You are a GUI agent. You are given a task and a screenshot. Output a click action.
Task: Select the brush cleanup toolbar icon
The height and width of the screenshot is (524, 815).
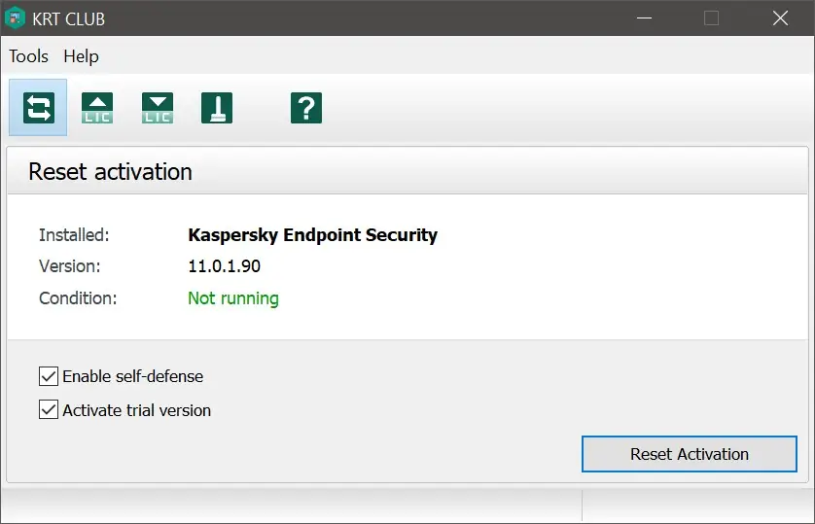tap(217, 107)
